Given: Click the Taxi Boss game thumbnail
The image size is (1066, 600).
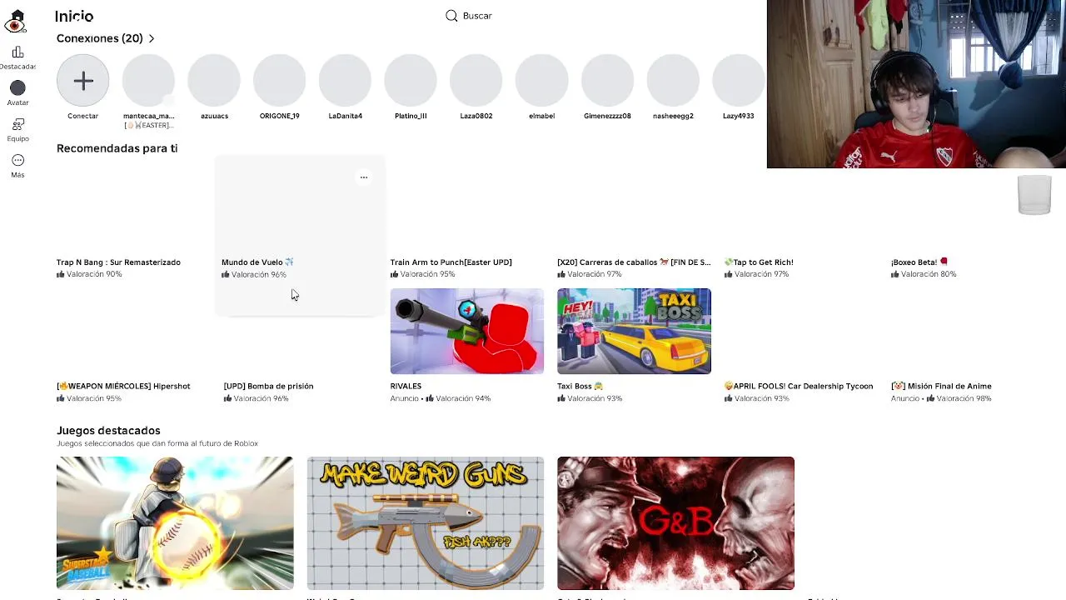Looking at the screenshot, I should coord(634,331).
